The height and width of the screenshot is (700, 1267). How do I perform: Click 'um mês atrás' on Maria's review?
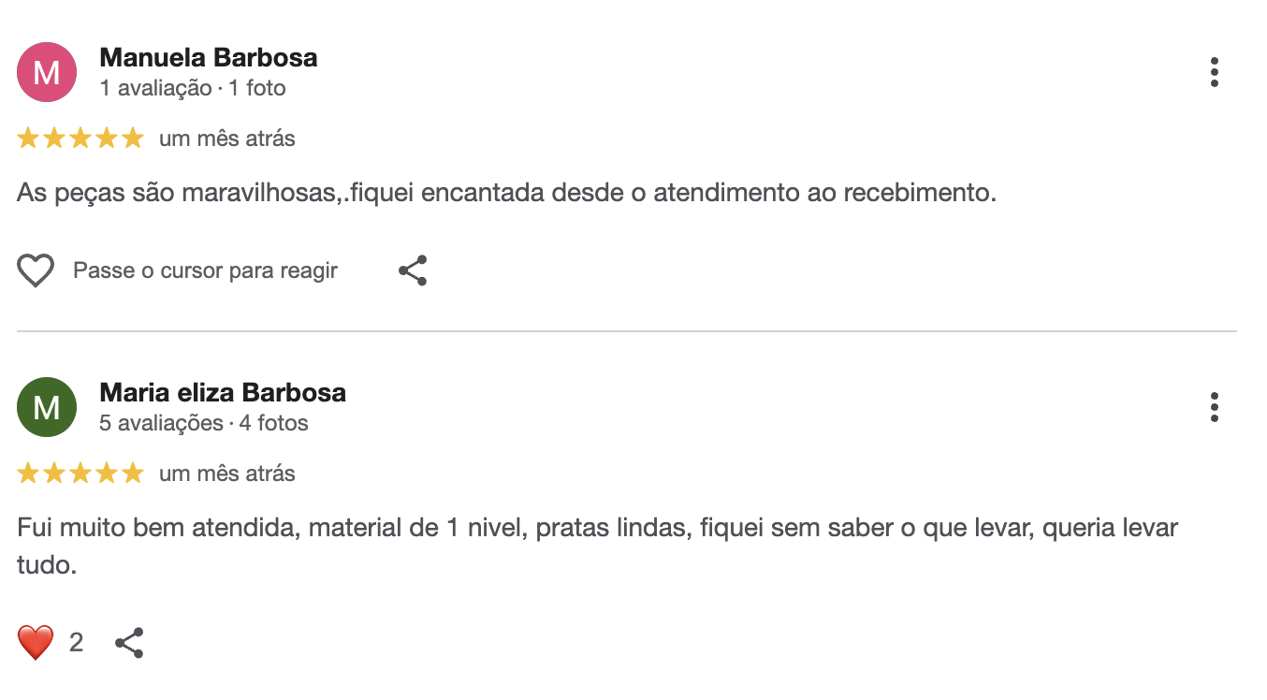(x=226, y=474)
